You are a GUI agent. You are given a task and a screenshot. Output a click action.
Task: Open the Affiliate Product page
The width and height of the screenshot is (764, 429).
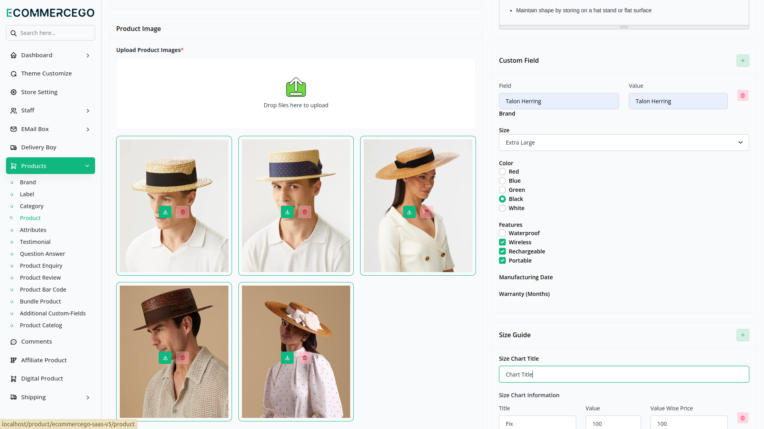point(44,360)
